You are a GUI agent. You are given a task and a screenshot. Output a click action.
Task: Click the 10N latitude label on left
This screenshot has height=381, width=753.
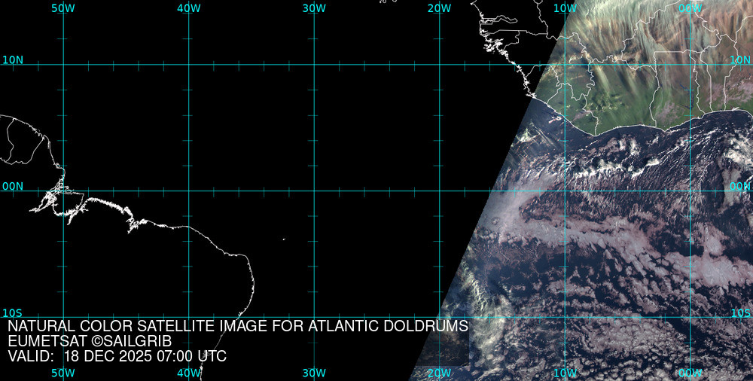click(x=12, y=59)
